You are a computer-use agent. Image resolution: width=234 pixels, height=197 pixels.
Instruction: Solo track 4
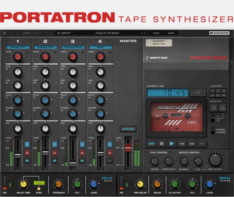click(110, 144)
